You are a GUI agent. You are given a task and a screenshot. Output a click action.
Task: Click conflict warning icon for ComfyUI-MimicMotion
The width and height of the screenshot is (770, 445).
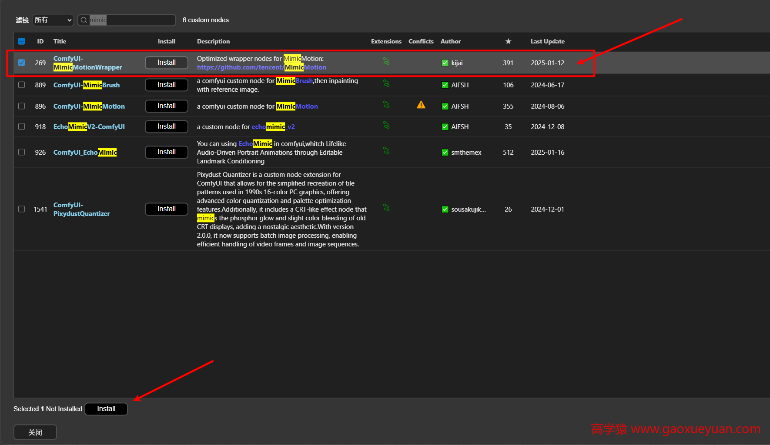tap(421, 105)
